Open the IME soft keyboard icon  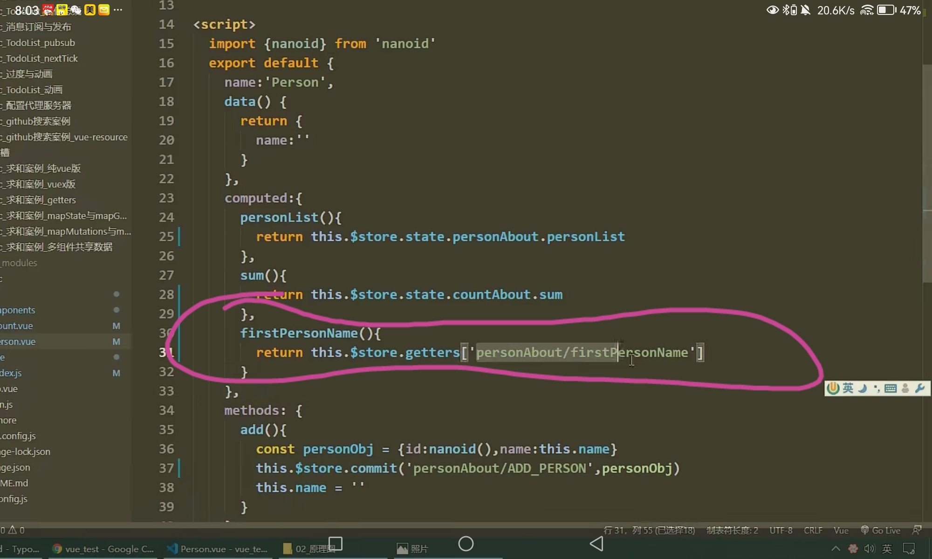891,388
